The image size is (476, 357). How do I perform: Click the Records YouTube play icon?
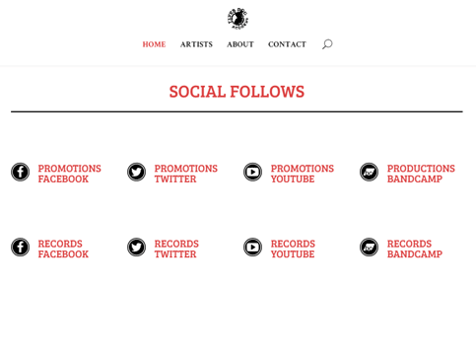[x=252, y=248]
